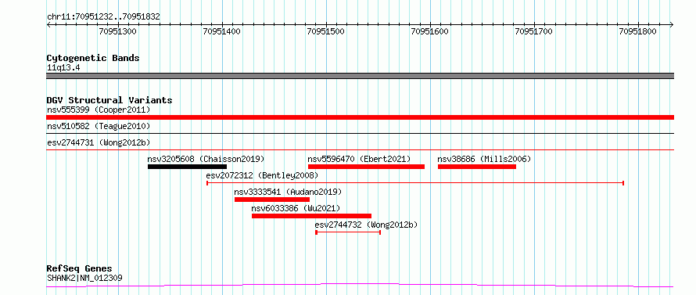Click the chr11:70951232..70951832 coordinate text
The width and height of the screenshot is (696, 295).
point(103,17)
